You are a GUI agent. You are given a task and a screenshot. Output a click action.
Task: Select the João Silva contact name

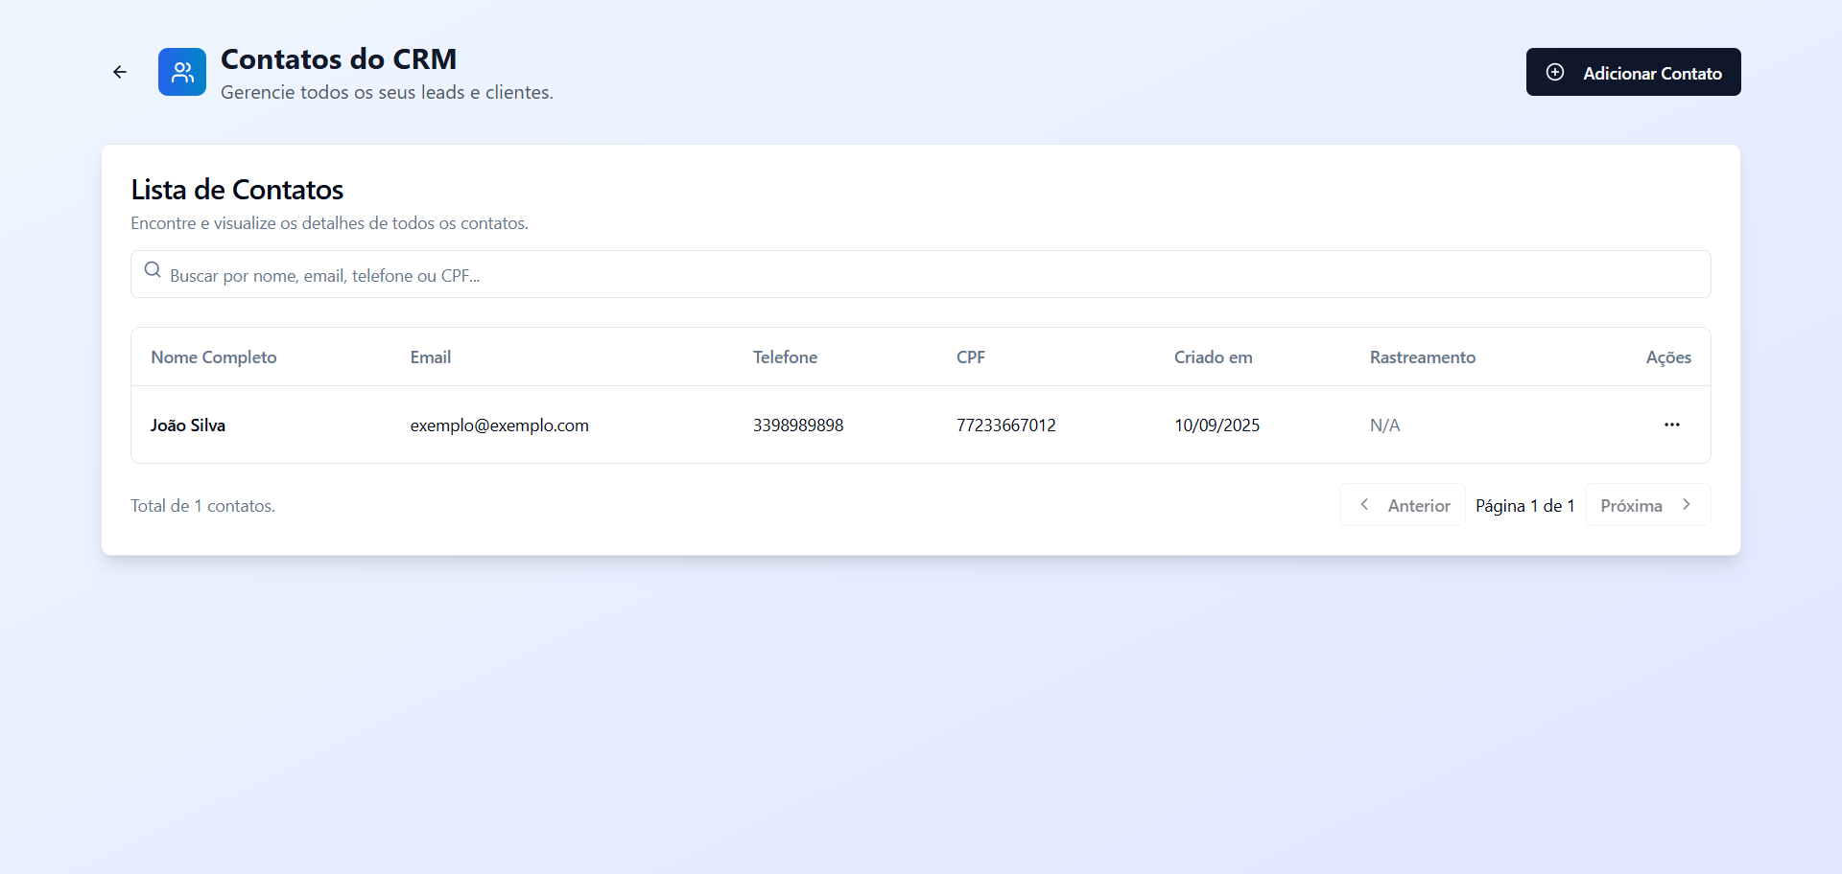click(x=188, y=425)
